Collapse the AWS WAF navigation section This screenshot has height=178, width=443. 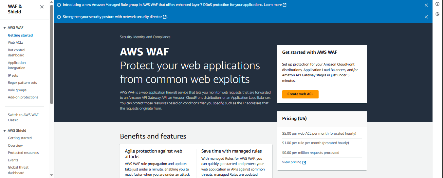(x=5, y=28)
